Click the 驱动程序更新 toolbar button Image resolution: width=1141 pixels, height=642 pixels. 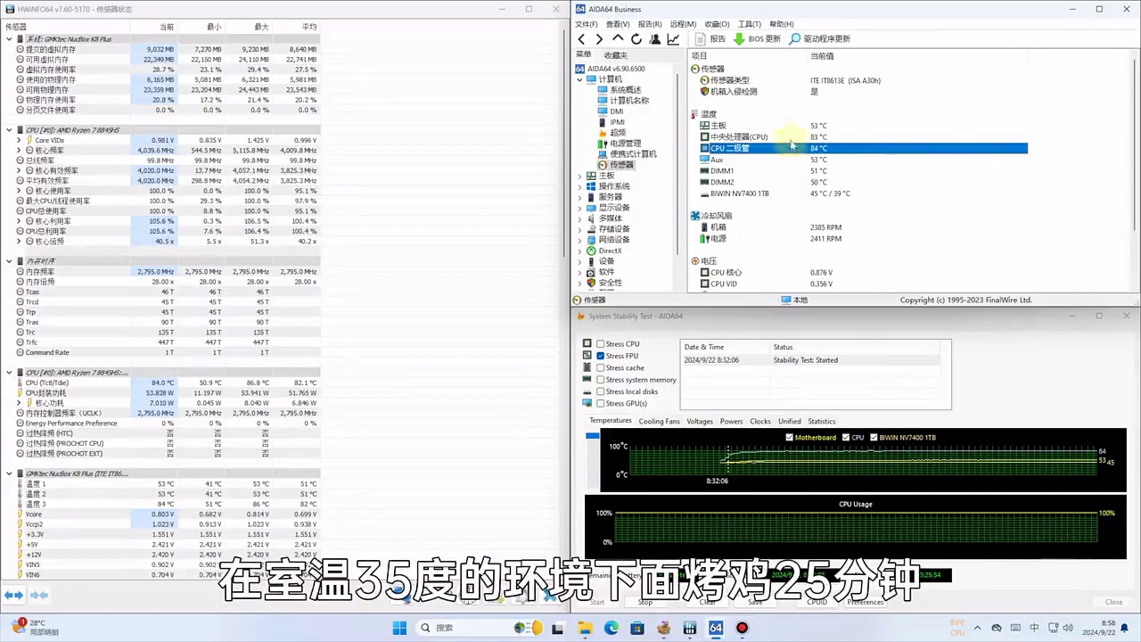point(818,39)
